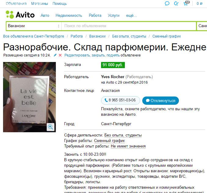Open the ещё… categories menu
Screen dimensions: 207x193
point(132,16)
